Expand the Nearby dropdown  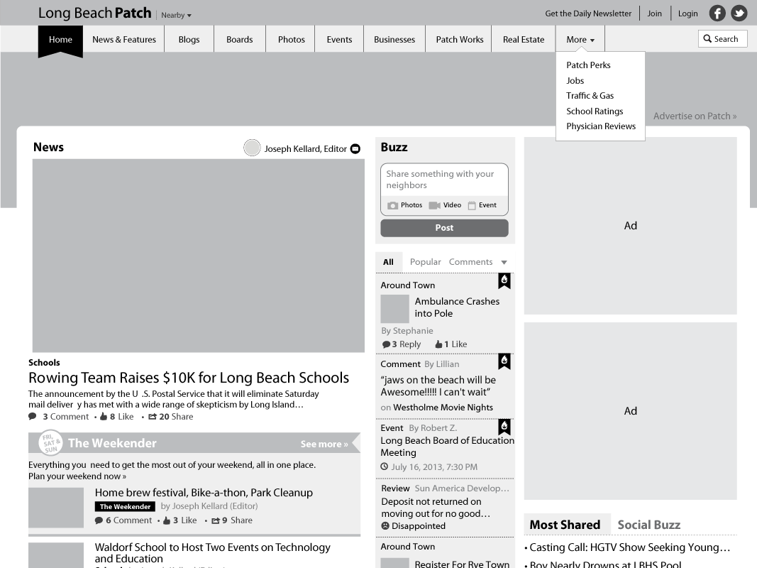pyautogui.click(x=176, y=15)
